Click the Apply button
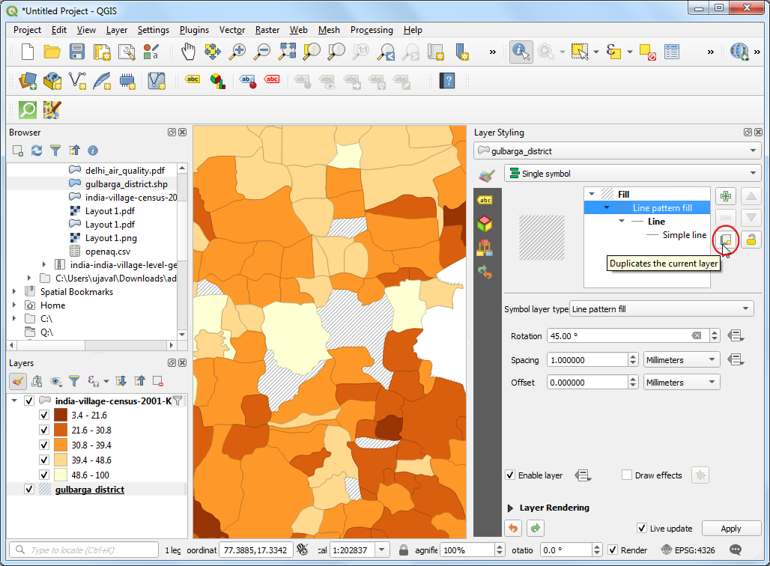 coord(730,529)
